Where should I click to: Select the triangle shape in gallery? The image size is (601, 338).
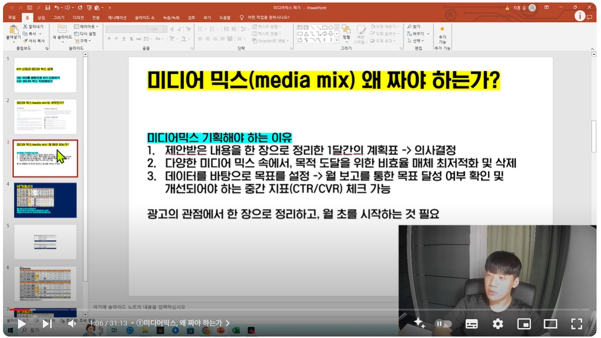tap(306, 34)
